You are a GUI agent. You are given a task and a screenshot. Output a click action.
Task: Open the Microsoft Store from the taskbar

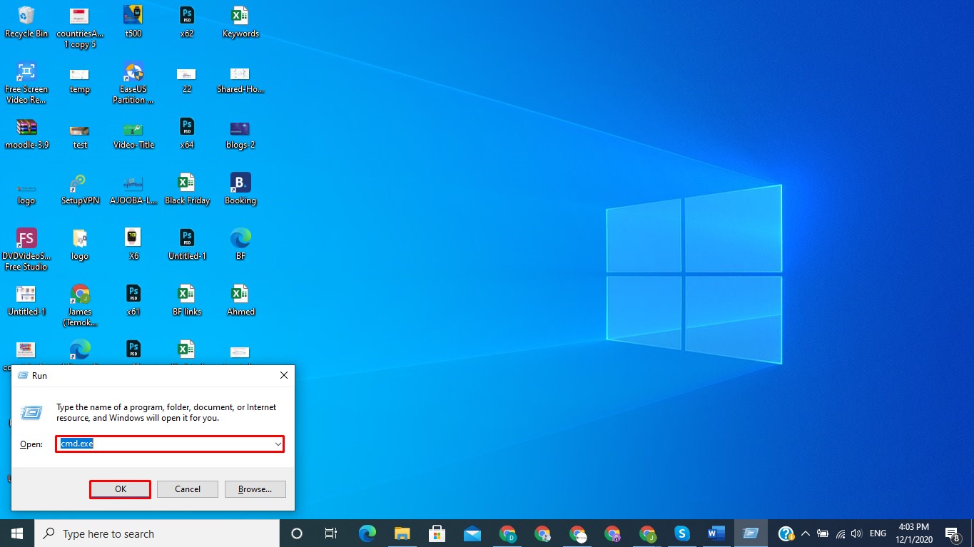[437, 533]
